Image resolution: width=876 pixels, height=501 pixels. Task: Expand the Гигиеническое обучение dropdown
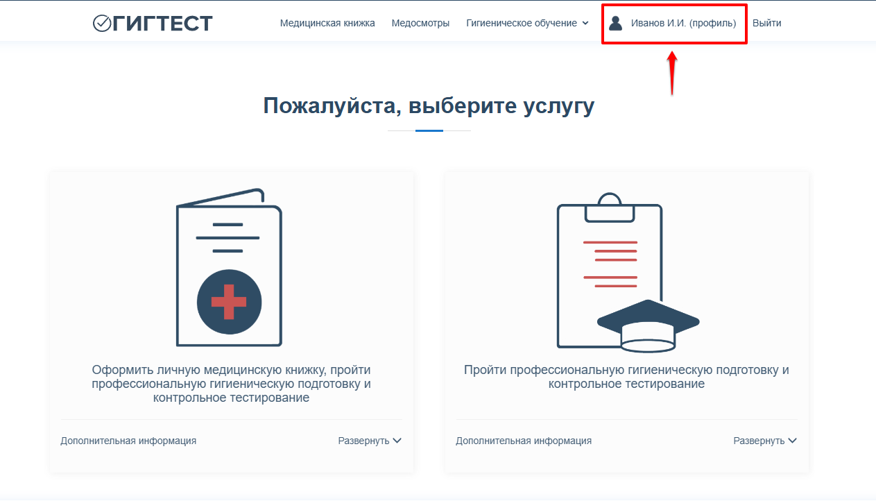click(525, 22)
